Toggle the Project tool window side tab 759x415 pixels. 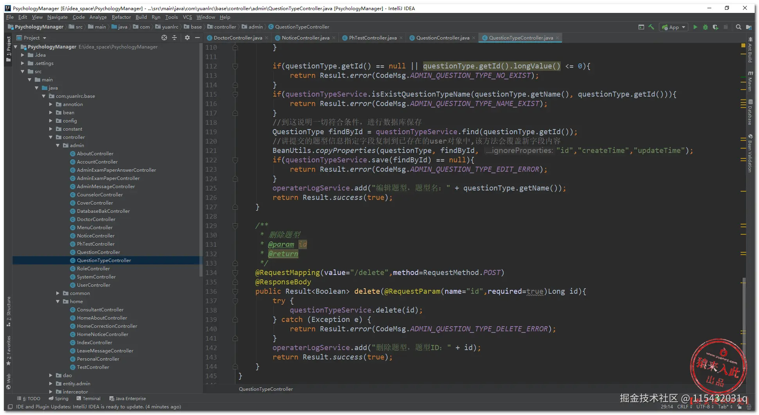click(8, 49)
